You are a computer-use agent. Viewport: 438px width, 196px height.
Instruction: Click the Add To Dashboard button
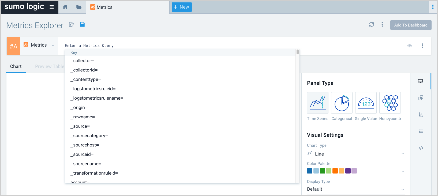coord(411,25)
